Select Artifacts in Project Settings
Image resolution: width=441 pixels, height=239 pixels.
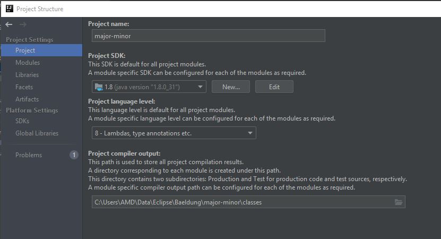click(27, 99)
